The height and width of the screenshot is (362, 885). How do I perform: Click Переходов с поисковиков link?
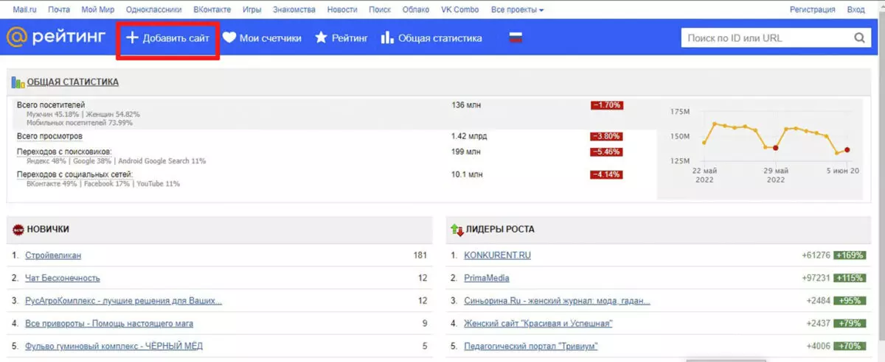[64, 152]
